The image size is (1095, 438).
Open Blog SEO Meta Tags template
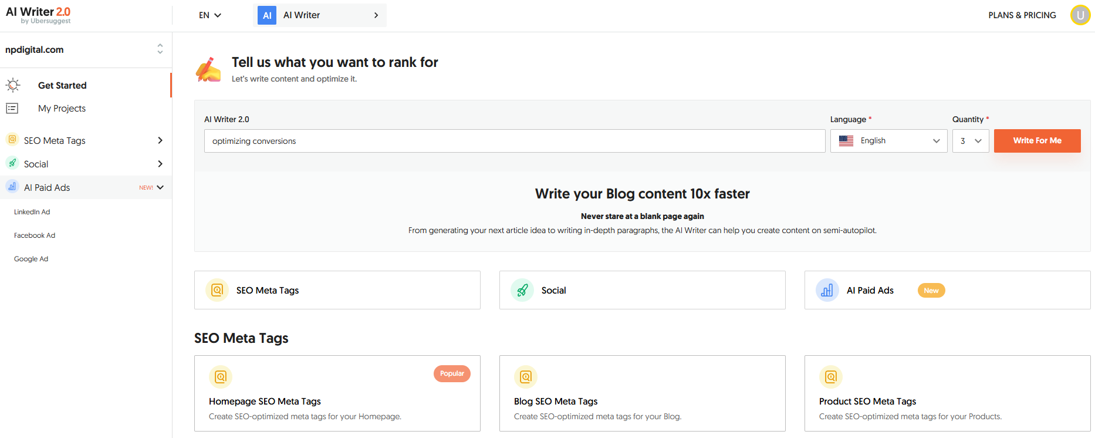643,393
